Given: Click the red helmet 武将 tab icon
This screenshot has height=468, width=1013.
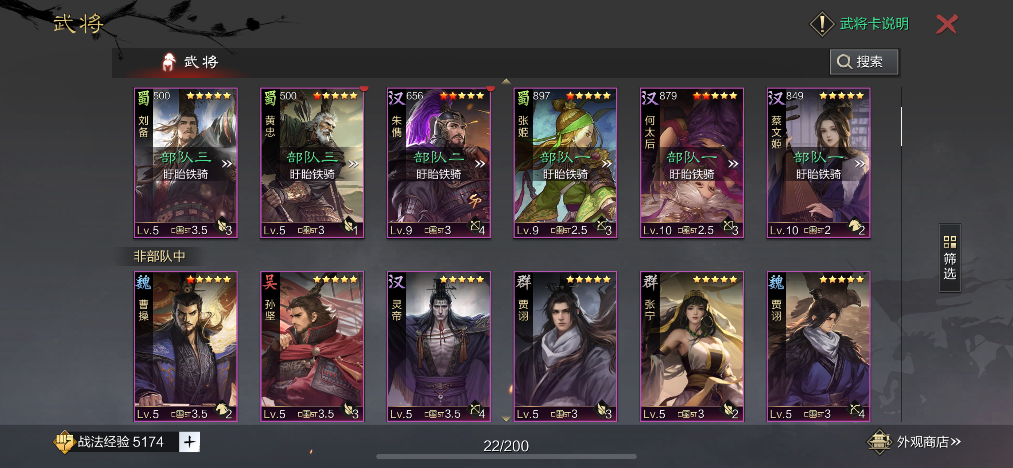Looking at the screenshot, I should click(169, 62).
